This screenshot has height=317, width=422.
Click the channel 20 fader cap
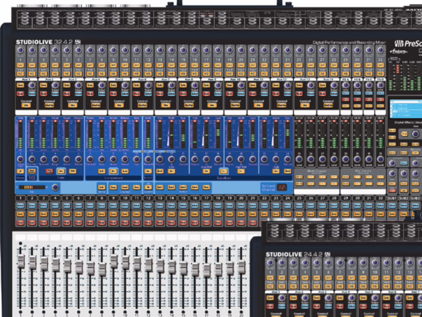(x=242, y=267)
